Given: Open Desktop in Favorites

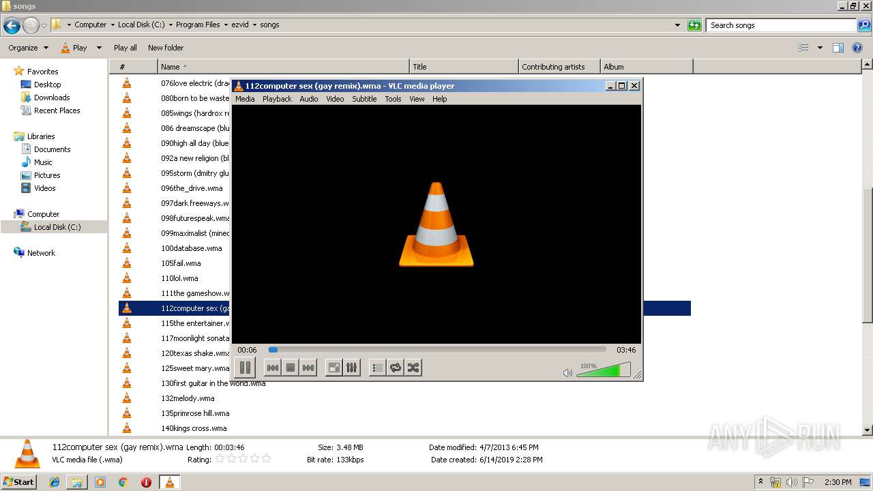Looking at the screenshot, I should (x=47, y=85).
